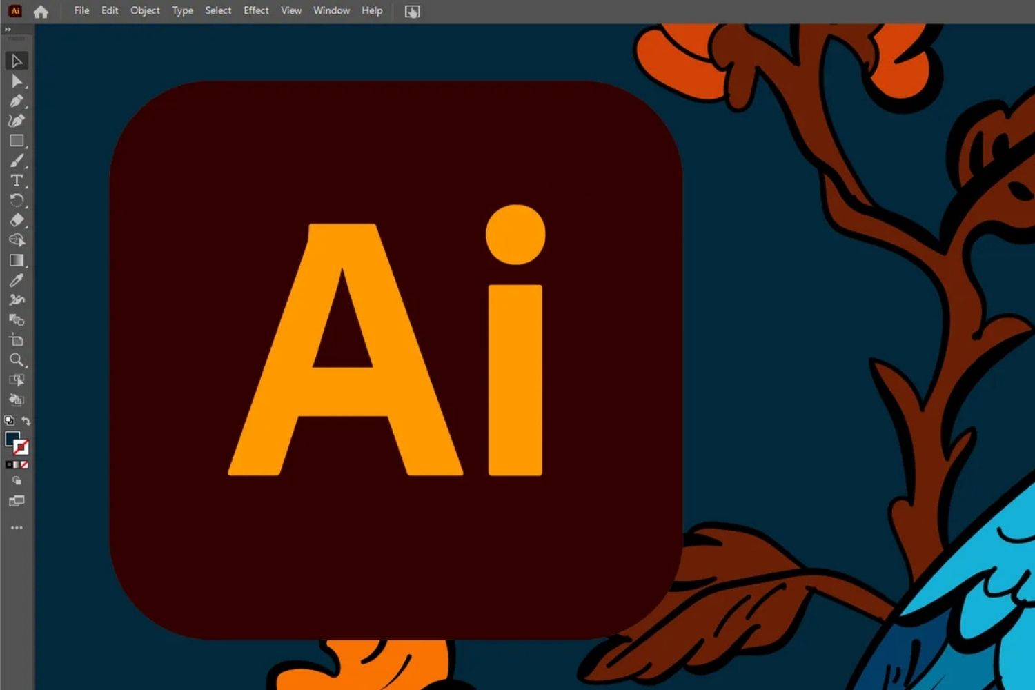
Task: Set paint mode to Gradient
Action: point(17,465)
